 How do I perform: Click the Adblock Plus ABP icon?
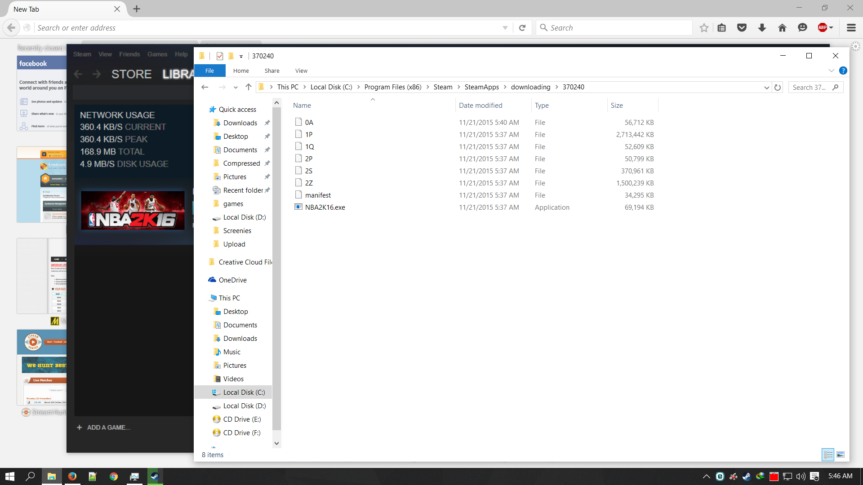click(823, 28)
